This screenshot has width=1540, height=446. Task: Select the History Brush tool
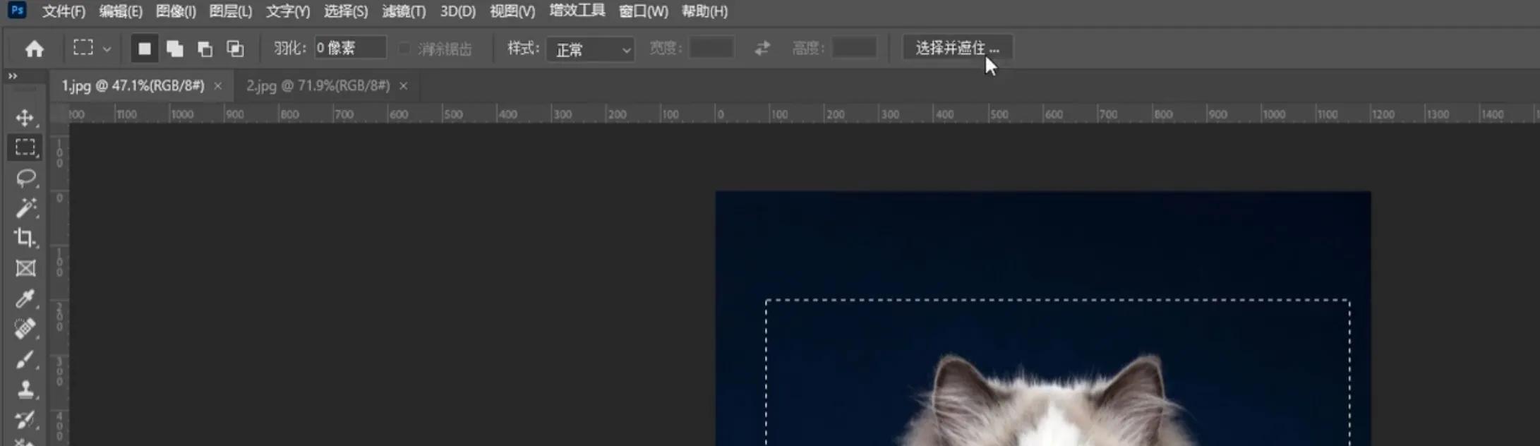click(25, 420)
